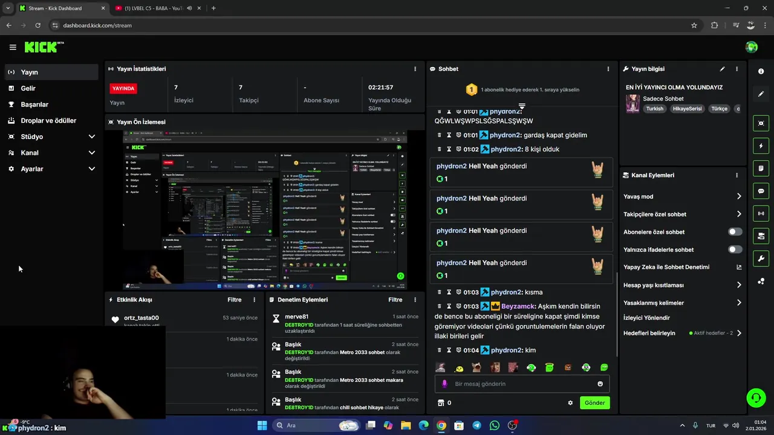
Task: Click ortz_tasta00 in activity feed
Action: point(141,318)
